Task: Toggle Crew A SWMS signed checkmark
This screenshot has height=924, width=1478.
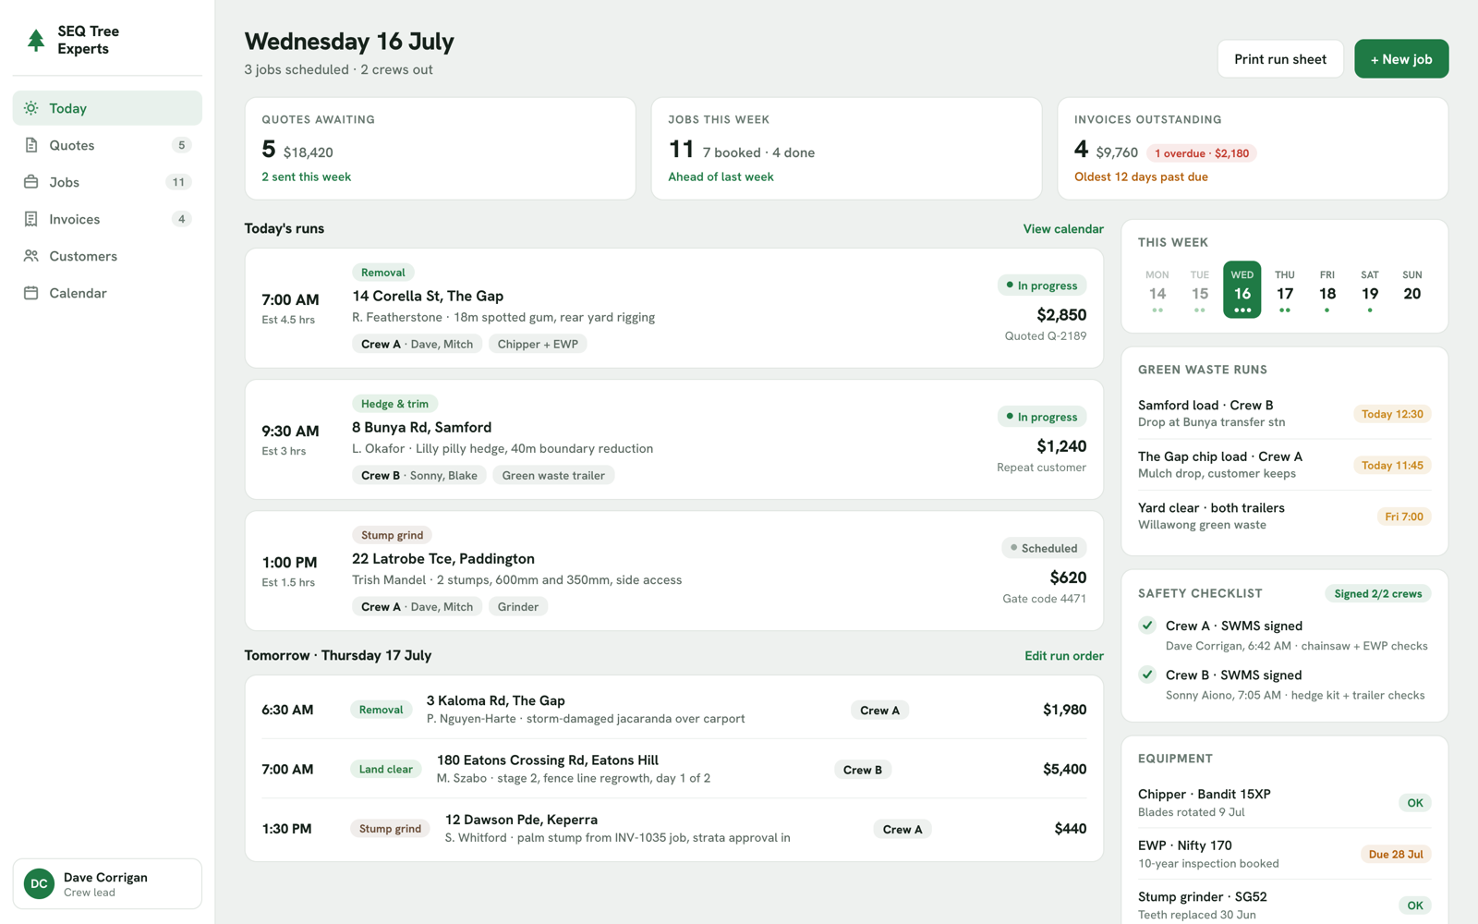Action: point(1147,626)
